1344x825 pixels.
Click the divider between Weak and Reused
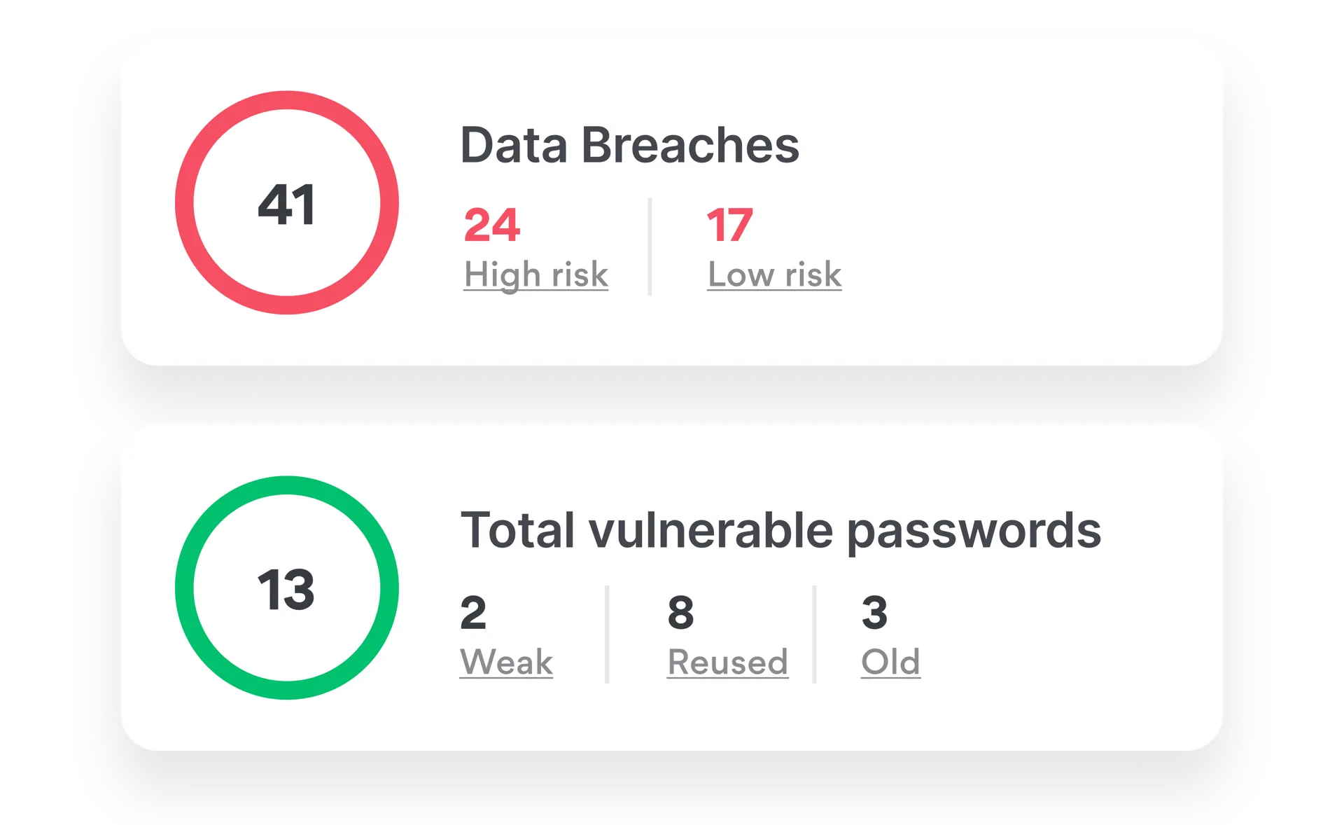coord(607,634)
